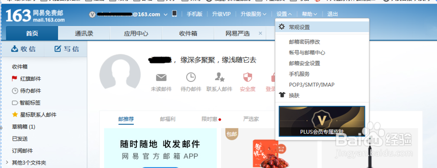Viewport: 437px width, 168px height.
Task: Open 收件箱 folder in sidebar
Action: coord(20,67)
